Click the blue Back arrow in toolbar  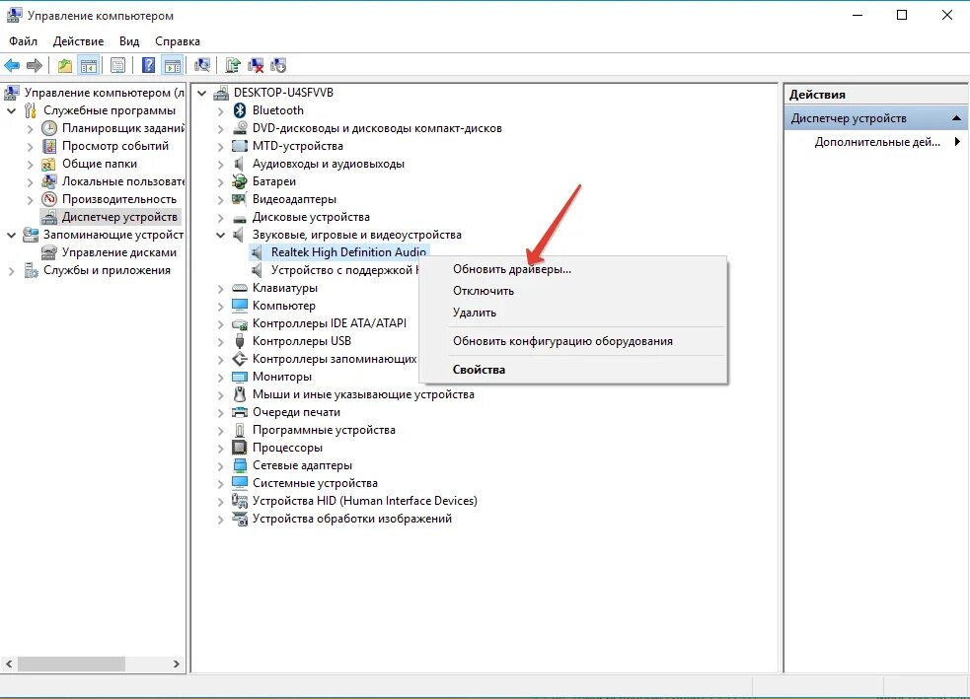12,65
